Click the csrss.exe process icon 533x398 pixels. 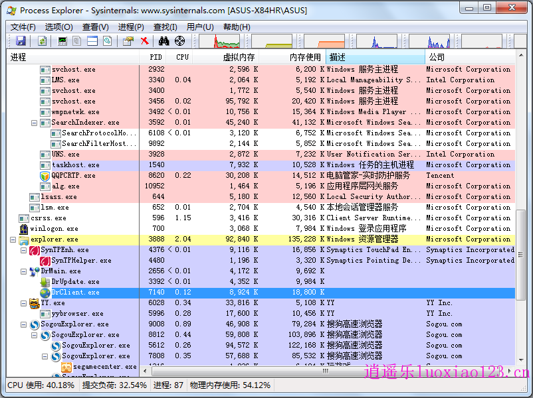[23, 218]
